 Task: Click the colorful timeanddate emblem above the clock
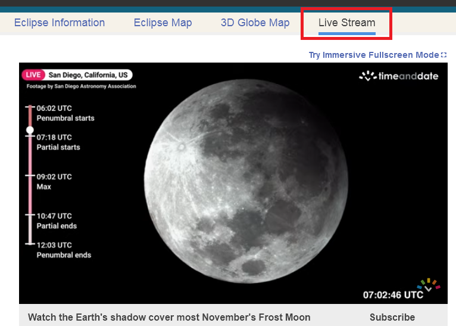click(429, 284)
